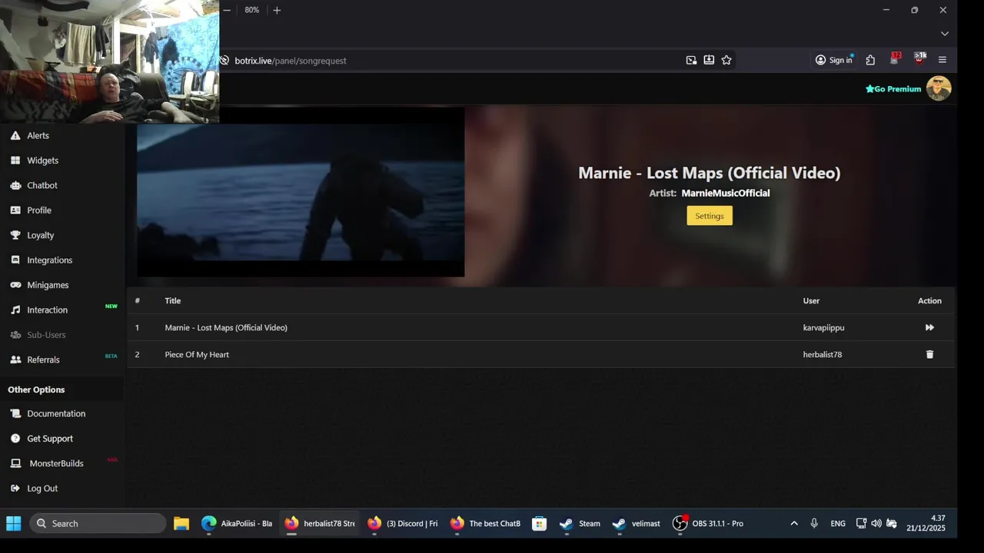Go to the Profile page
The width and height of the screenshot is (984, 553).
point(39,210)
